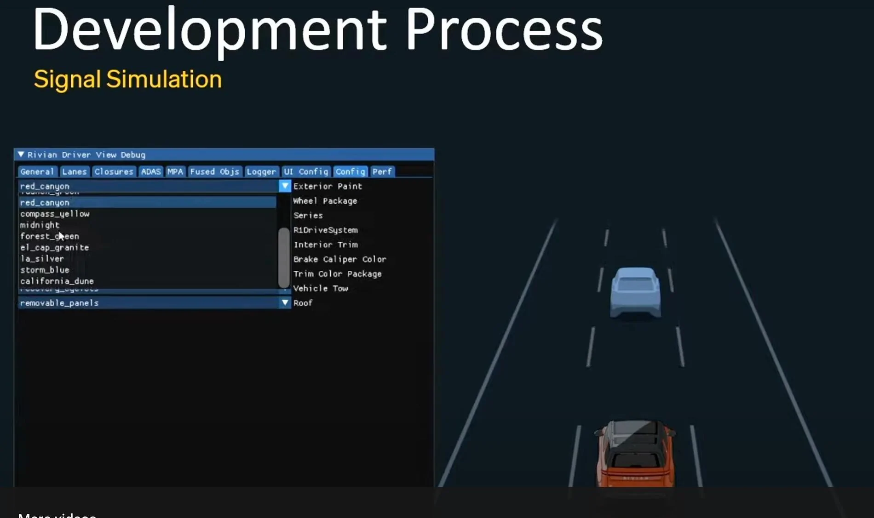Screen dimensions: 874x518
Task: Select forest_green paint option
Action: tap(147, 236)
